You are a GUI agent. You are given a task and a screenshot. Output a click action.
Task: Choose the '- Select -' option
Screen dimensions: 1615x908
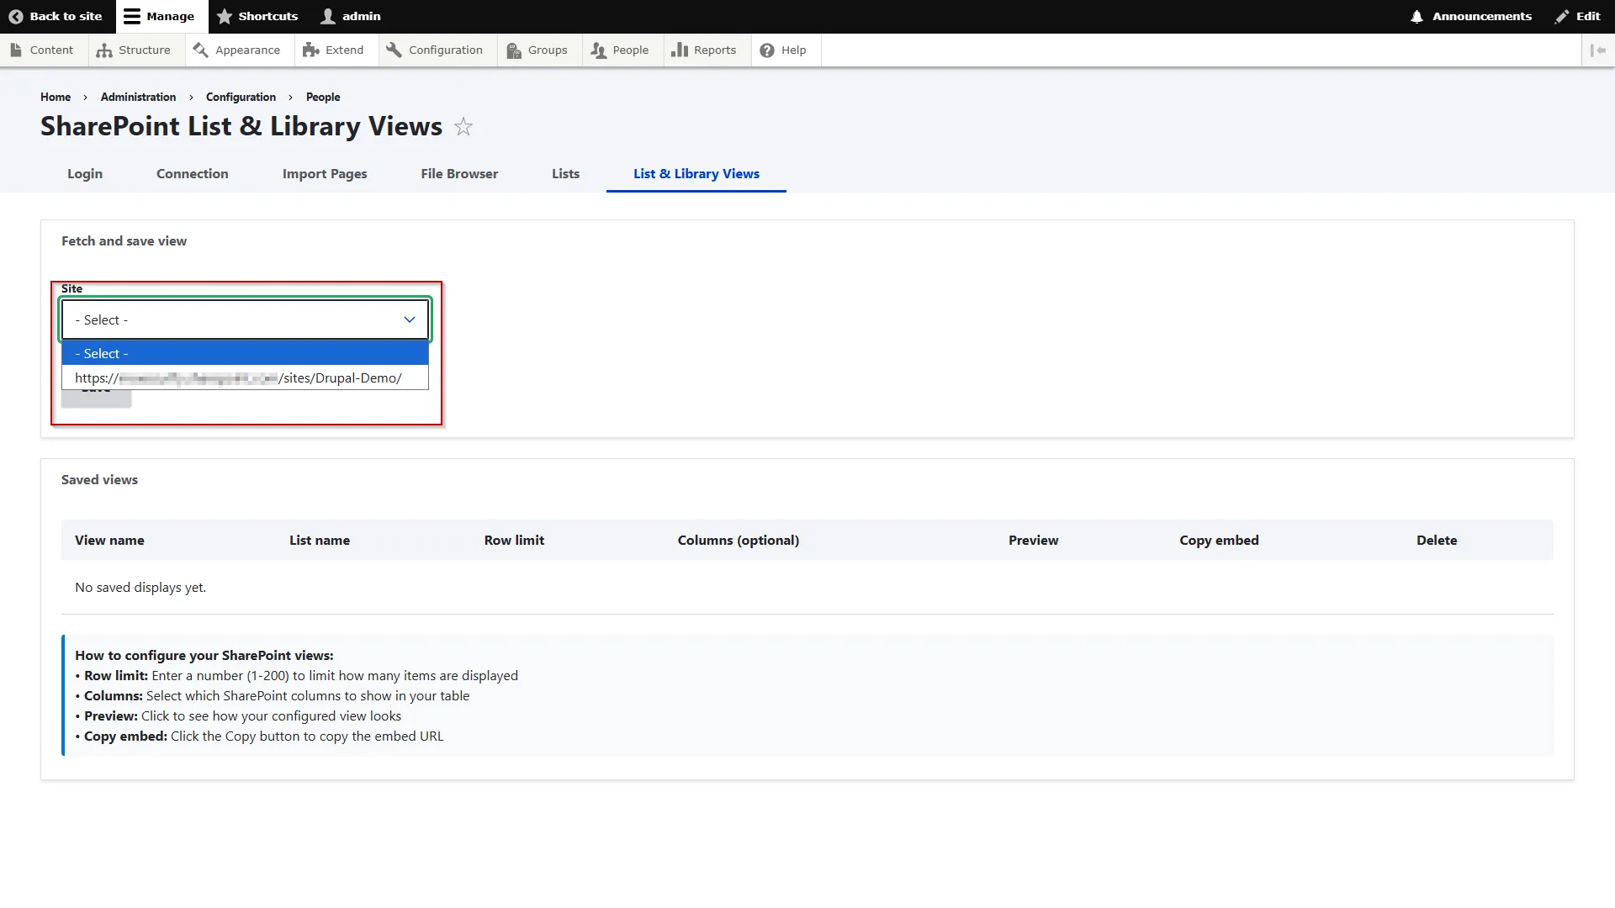(x=245, y=353)
